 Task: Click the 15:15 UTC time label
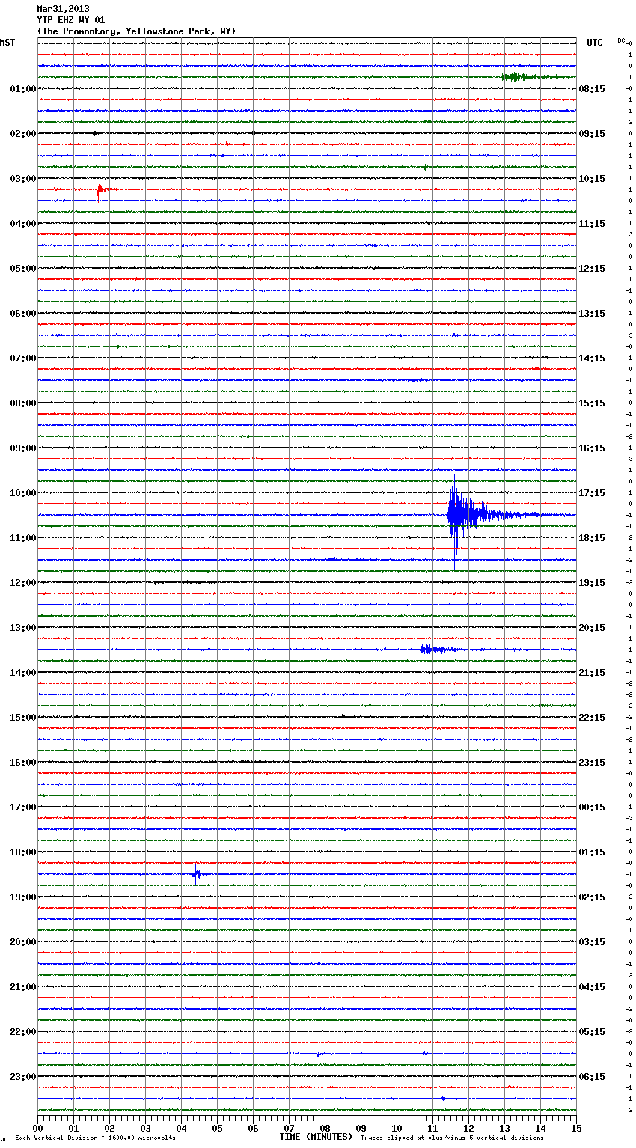point(592,403)
